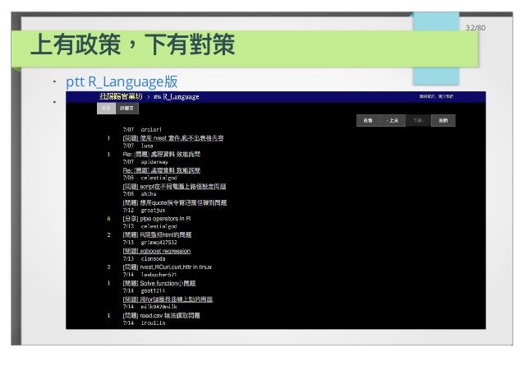The image size is (524, 371).
Task: Click the push count 6 beside pipe operators
Action: [x=108, y=219]
